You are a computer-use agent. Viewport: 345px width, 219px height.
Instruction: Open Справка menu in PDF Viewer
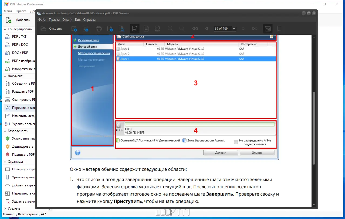pos(89,20)
